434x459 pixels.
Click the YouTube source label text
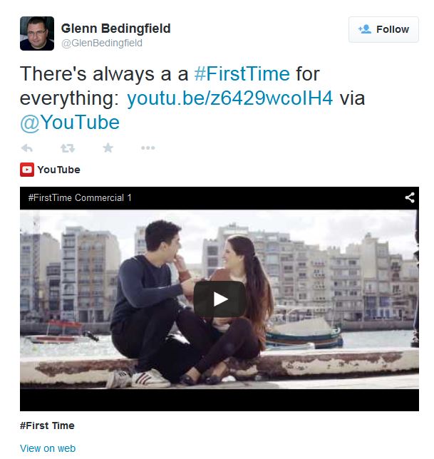[59, 170]
